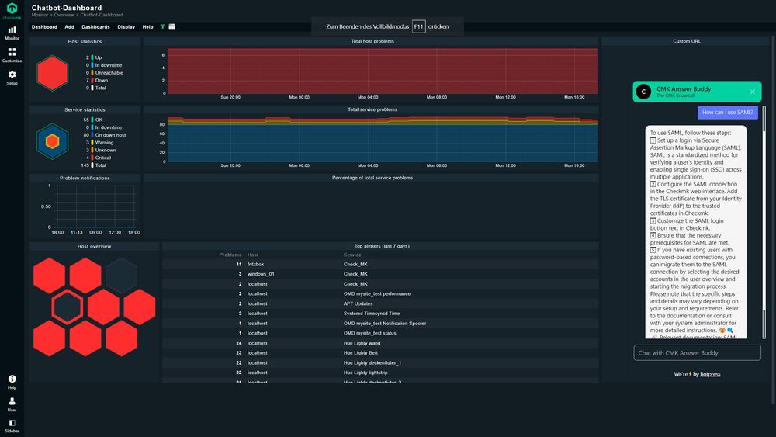
Task: Open the Help info icon in sidebar
Action: pyautogui.click(x=12, y=382)
